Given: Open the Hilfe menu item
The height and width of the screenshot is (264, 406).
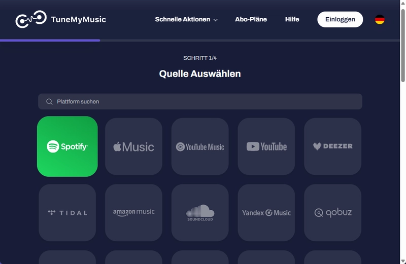Looking at the screenshot, I should coord(292,19).
